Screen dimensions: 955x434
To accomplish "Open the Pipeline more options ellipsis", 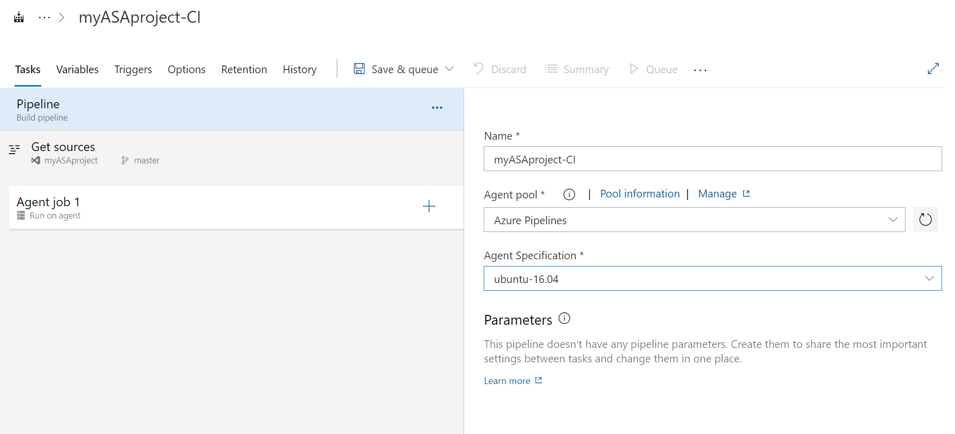I will 437,108.
